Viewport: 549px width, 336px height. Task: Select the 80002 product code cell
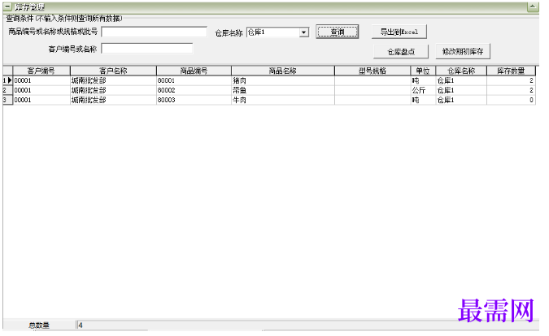click(194, 90)
